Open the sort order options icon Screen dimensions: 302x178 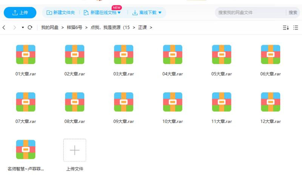[x=285, y=28]
